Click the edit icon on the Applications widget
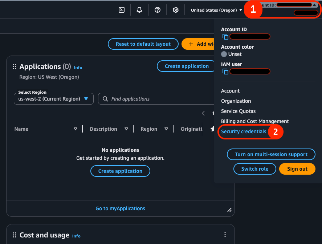Screen dimensions: 322x244 pos(229,210)
